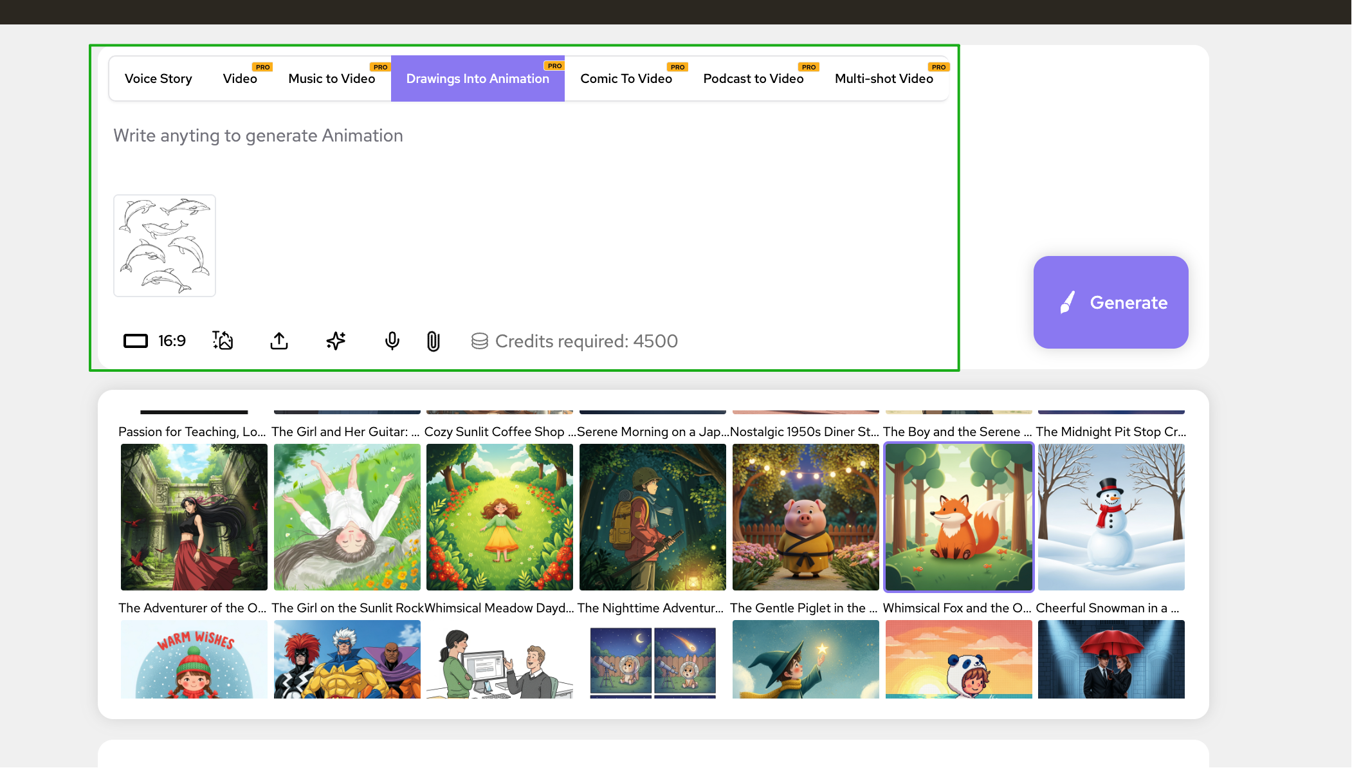Open the 16:9 aspect ratio selector

[x=154, y=341]
